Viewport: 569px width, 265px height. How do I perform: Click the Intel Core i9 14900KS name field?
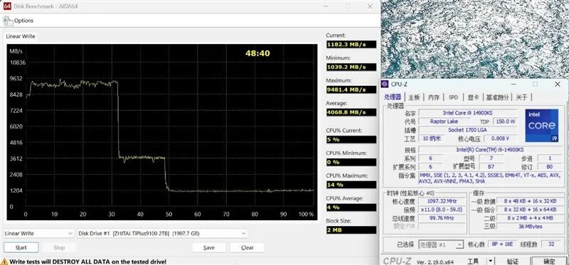(x=468, y=113)
